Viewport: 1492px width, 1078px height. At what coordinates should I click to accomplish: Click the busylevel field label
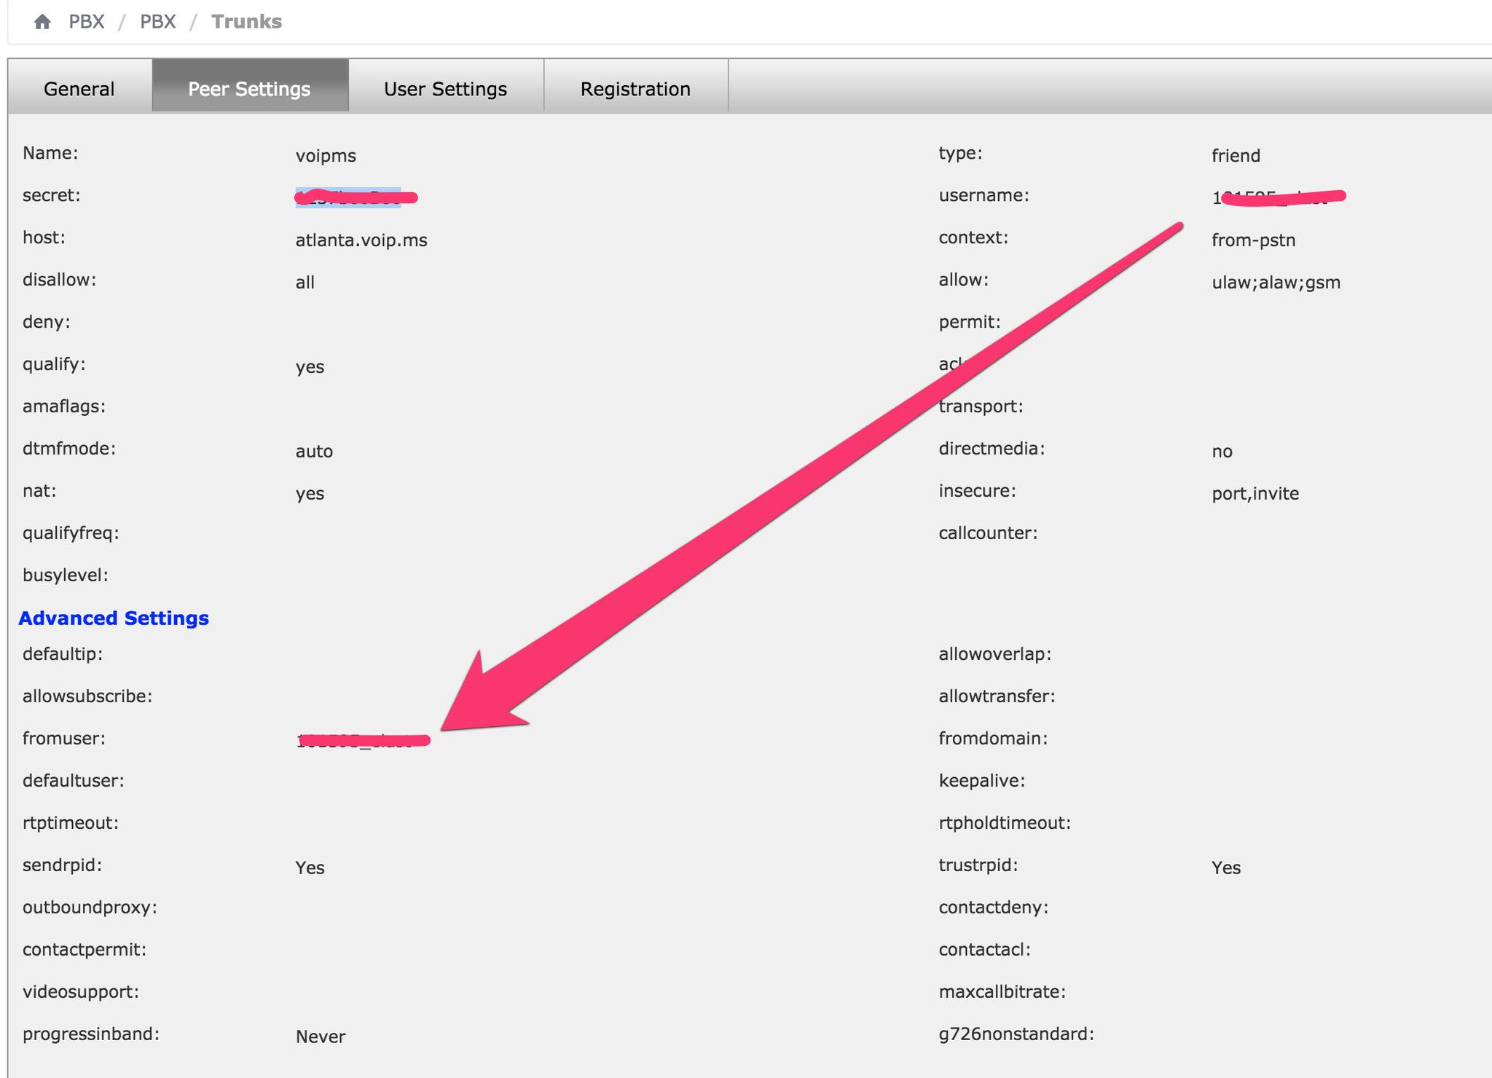pos(66,575)
